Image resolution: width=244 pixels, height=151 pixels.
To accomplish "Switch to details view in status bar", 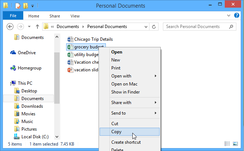I will (228, 144).
